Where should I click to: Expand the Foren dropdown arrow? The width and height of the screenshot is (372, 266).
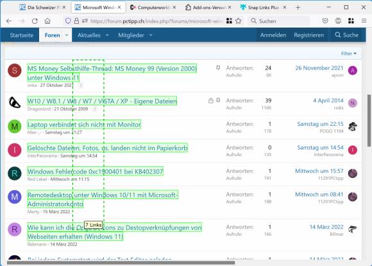pyautogui.click(x=67, y=35)
